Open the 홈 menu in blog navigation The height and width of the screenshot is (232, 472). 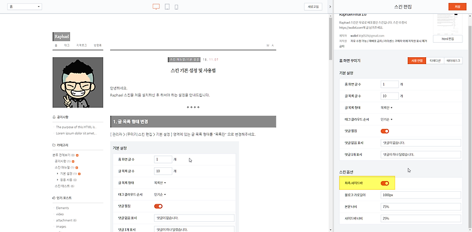55,45
